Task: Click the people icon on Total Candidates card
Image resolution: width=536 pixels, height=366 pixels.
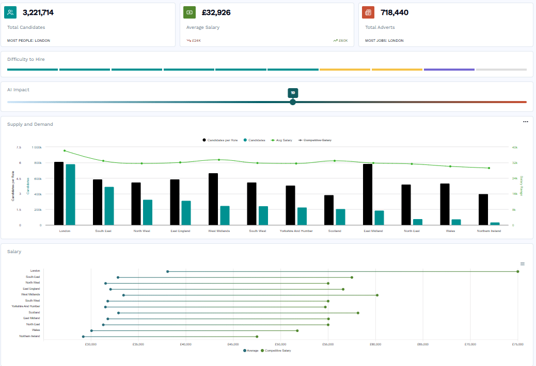Action: pyautogui.click(x=11, y=11)
